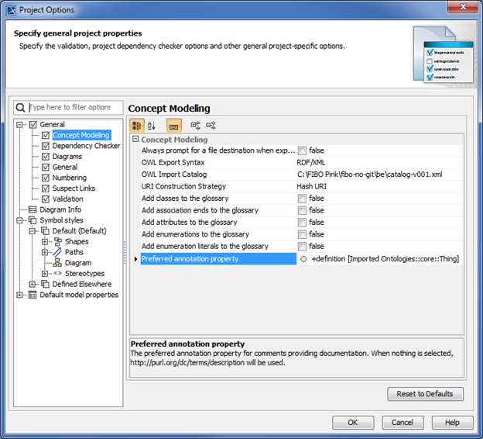The width and height of the screenshot is (483, 439).
Task: Collapse the General root tree node
Action: 19,125
